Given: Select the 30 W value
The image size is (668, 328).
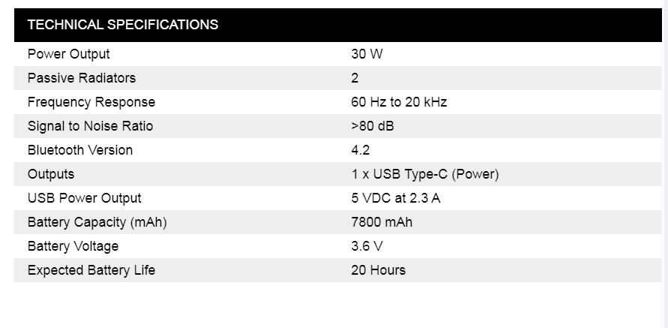Looking at the screenshot, I should click(x=367, y=54).
